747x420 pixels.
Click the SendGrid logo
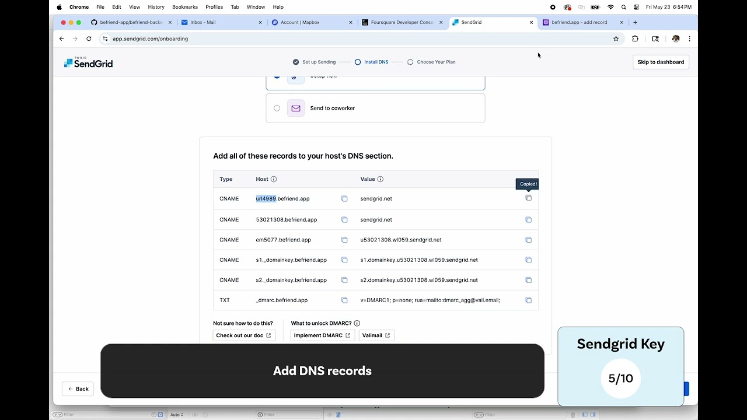point(88,62)
